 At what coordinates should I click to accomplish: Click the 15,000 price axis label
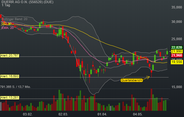click(176, 87)
